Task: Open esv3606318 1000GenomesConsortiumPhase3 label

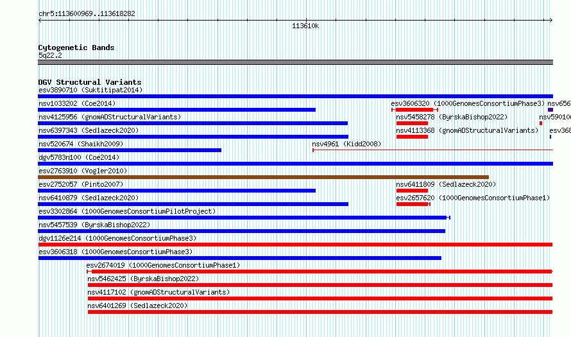Action: tap(115, 252)
